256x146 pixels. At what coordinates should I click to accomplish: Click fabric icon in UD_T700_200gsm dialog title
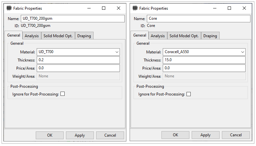[x=9, y=8]
